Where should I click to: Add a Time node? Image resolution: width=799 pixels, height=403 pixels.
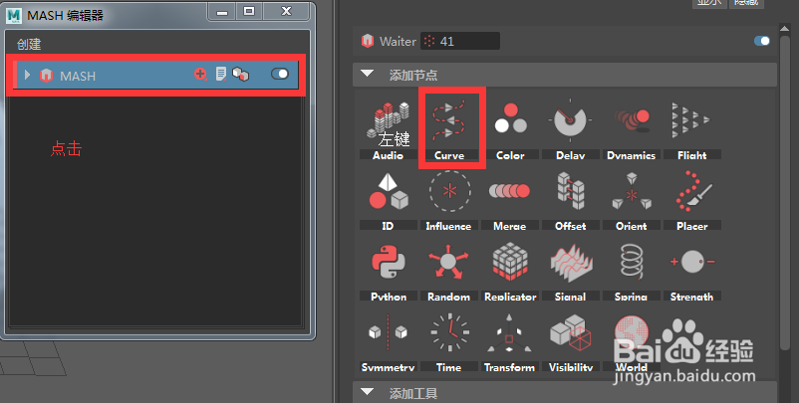click(x=449, y=341)
